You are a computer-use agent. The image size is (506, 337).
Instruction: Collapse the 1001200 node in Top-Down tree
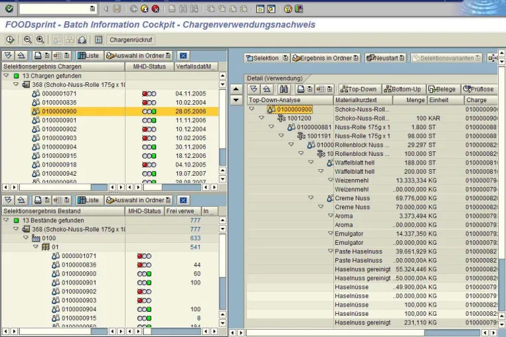(262, 118)
